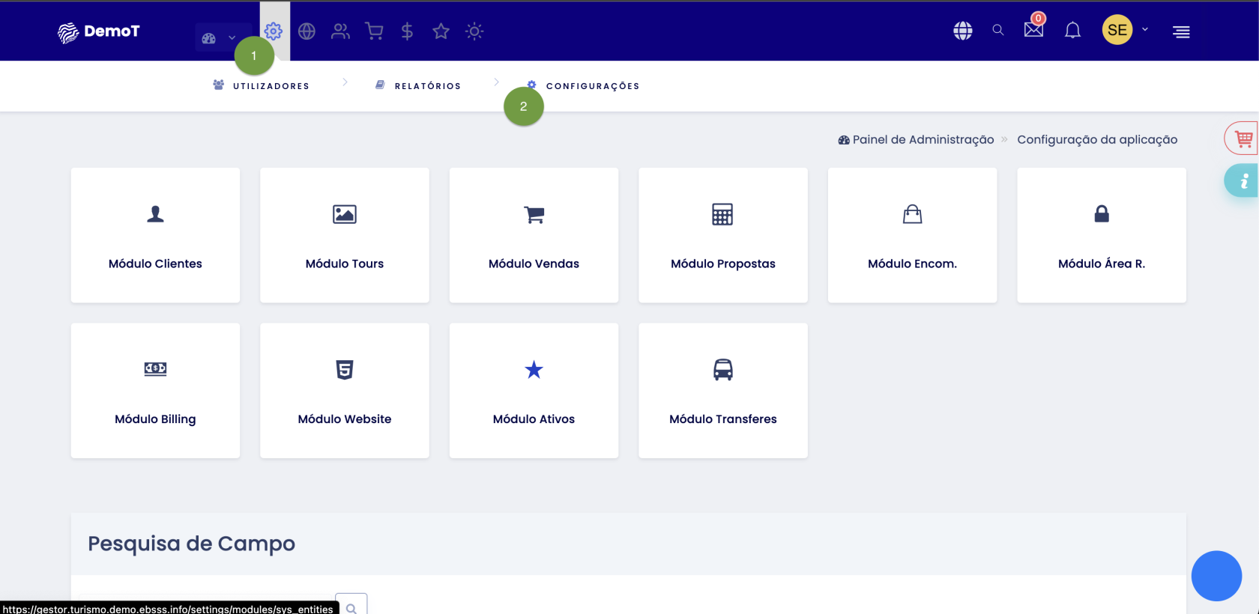Toggle the sun brightness icon
This screenshot has height=614, width=1259.
coord(474,31)
